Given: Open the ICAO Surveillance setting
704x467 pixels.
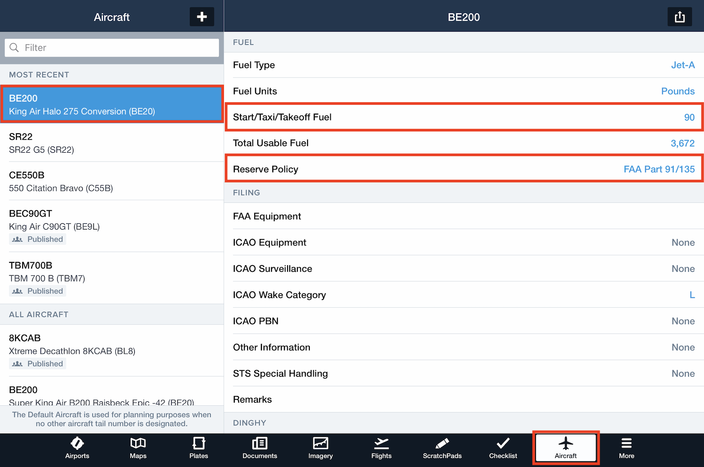Looking at the screenshot, I should (x=464, y=269).
